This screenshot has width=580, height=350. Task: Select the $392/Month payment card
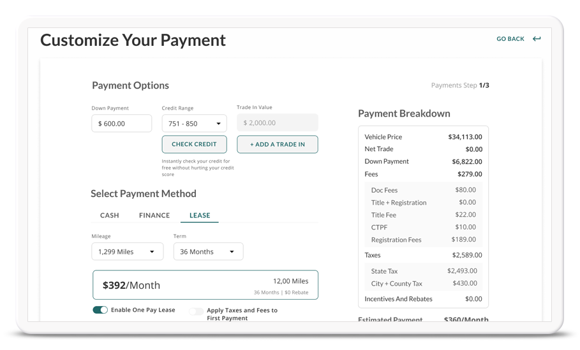205,285
